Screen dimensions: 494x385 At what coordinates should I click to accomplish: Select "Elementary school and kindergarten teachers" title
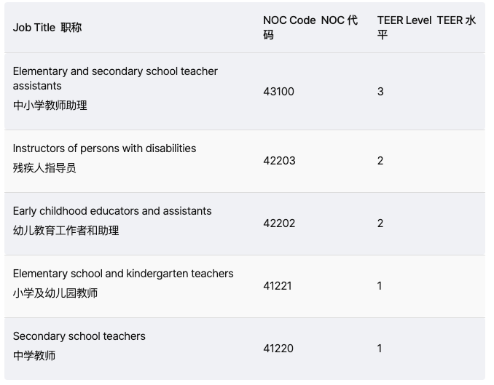[123, 274]
